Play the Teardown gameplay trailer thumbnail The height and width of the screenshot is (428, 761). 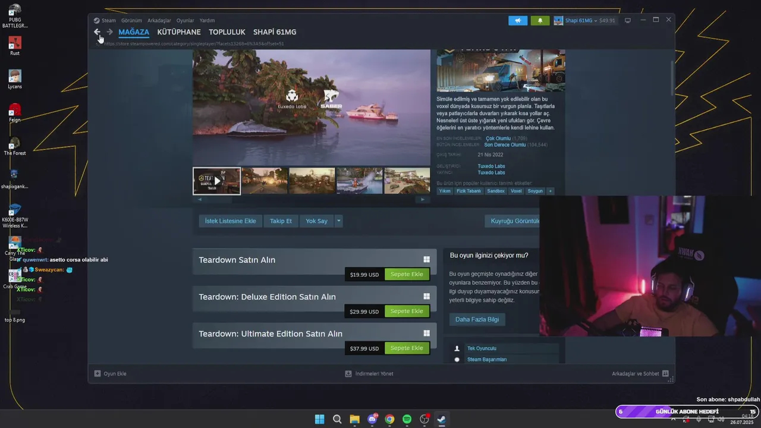[x=217, y=181]
